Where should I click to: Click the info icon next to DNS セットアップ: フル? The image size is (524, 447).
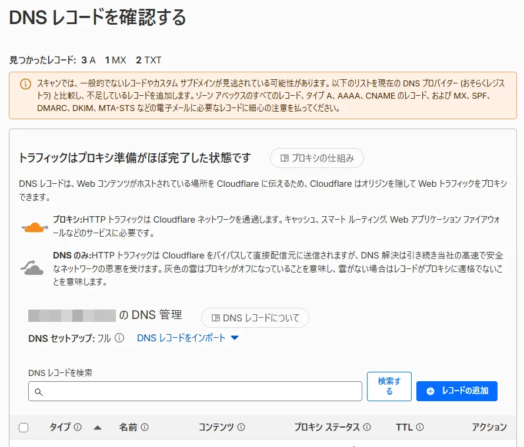pyautogui.click(x=119, y=338)
